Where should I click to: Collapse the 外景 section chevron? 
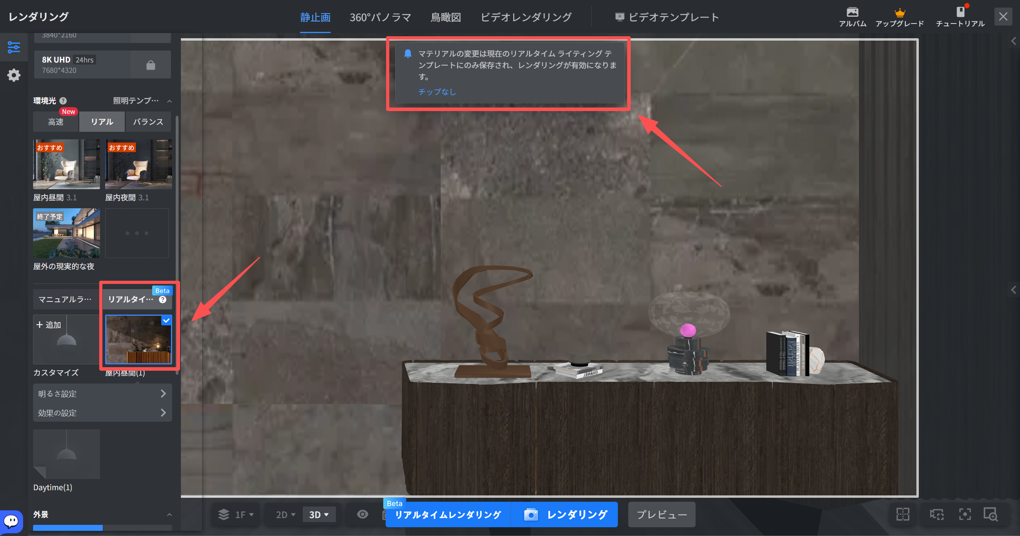(169, 514)
